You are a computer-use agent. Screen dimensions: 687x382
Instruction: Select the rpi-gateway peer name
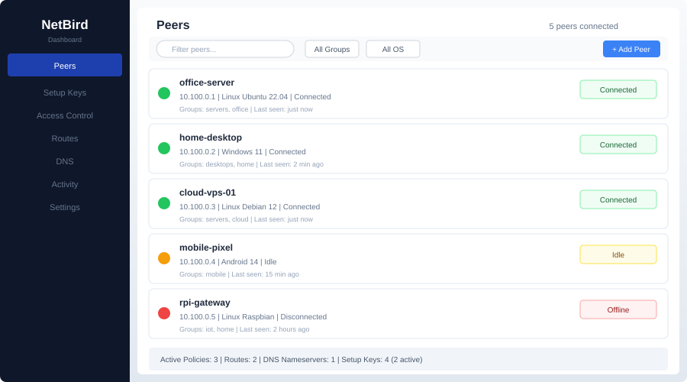(x=205, y=303)
